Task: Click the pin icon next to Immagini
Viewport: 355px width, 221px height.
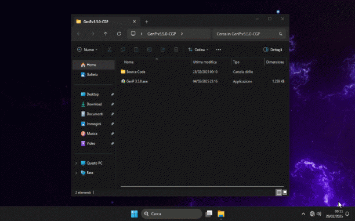Action: (x=113, y=124)
